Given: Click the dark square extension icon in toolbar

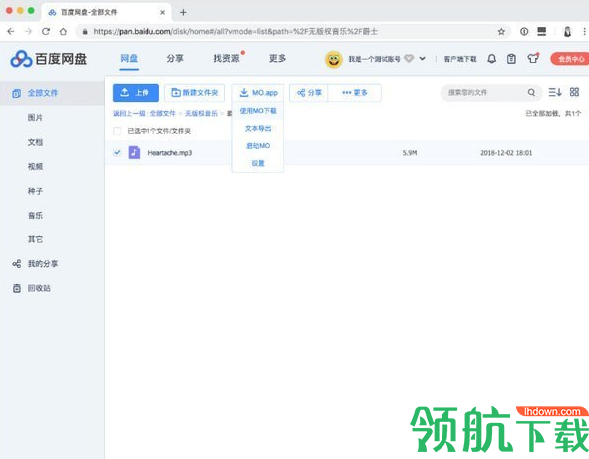Looking at the screenshot, I should [542, 31].
